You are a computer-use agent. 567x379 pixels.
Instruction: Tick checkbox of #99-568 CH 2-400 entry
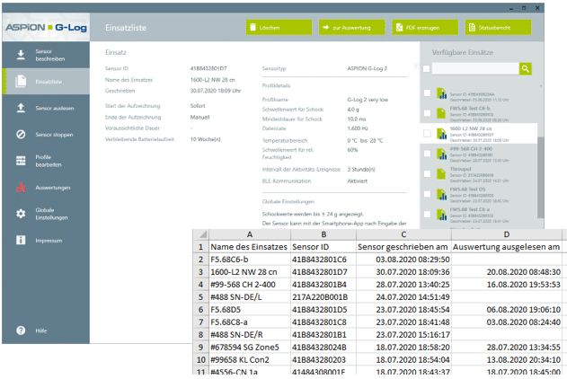427,154
